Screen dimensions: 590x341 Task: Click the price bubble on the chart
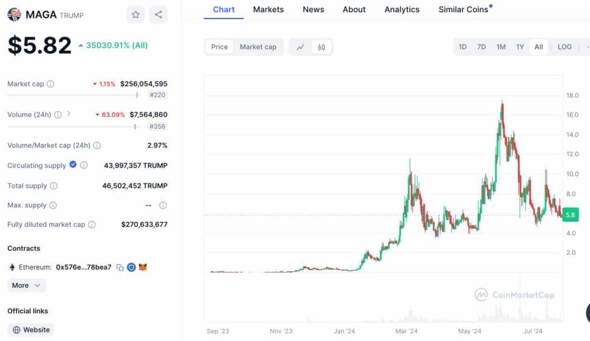click(x=569, y=214)
